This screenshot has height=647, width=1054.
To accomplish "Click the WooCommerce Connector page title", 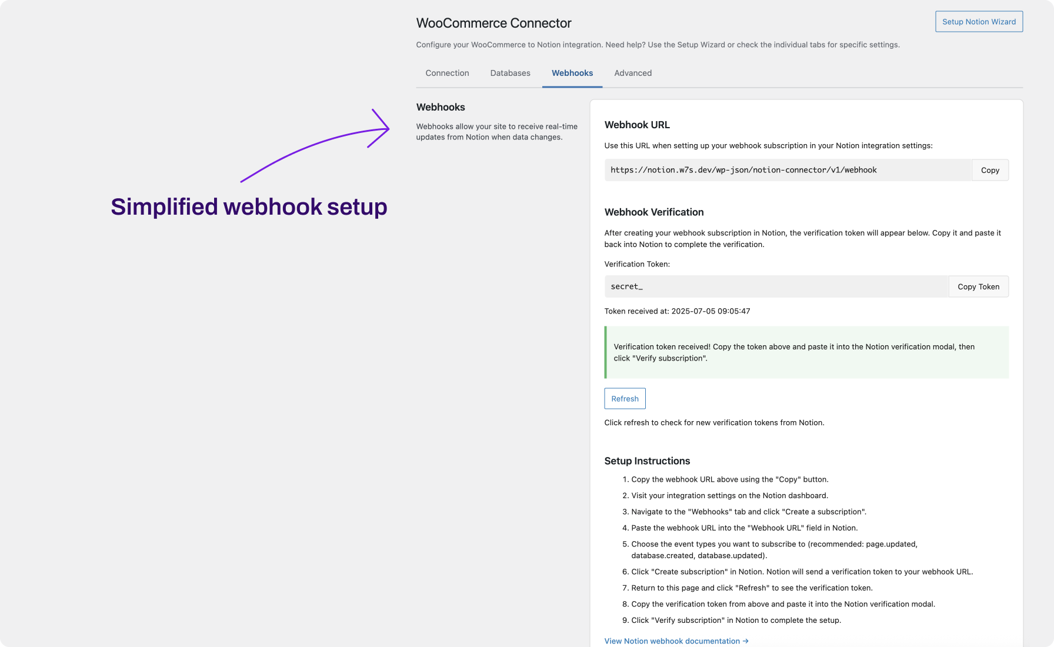I will click(x=493, y=23).
